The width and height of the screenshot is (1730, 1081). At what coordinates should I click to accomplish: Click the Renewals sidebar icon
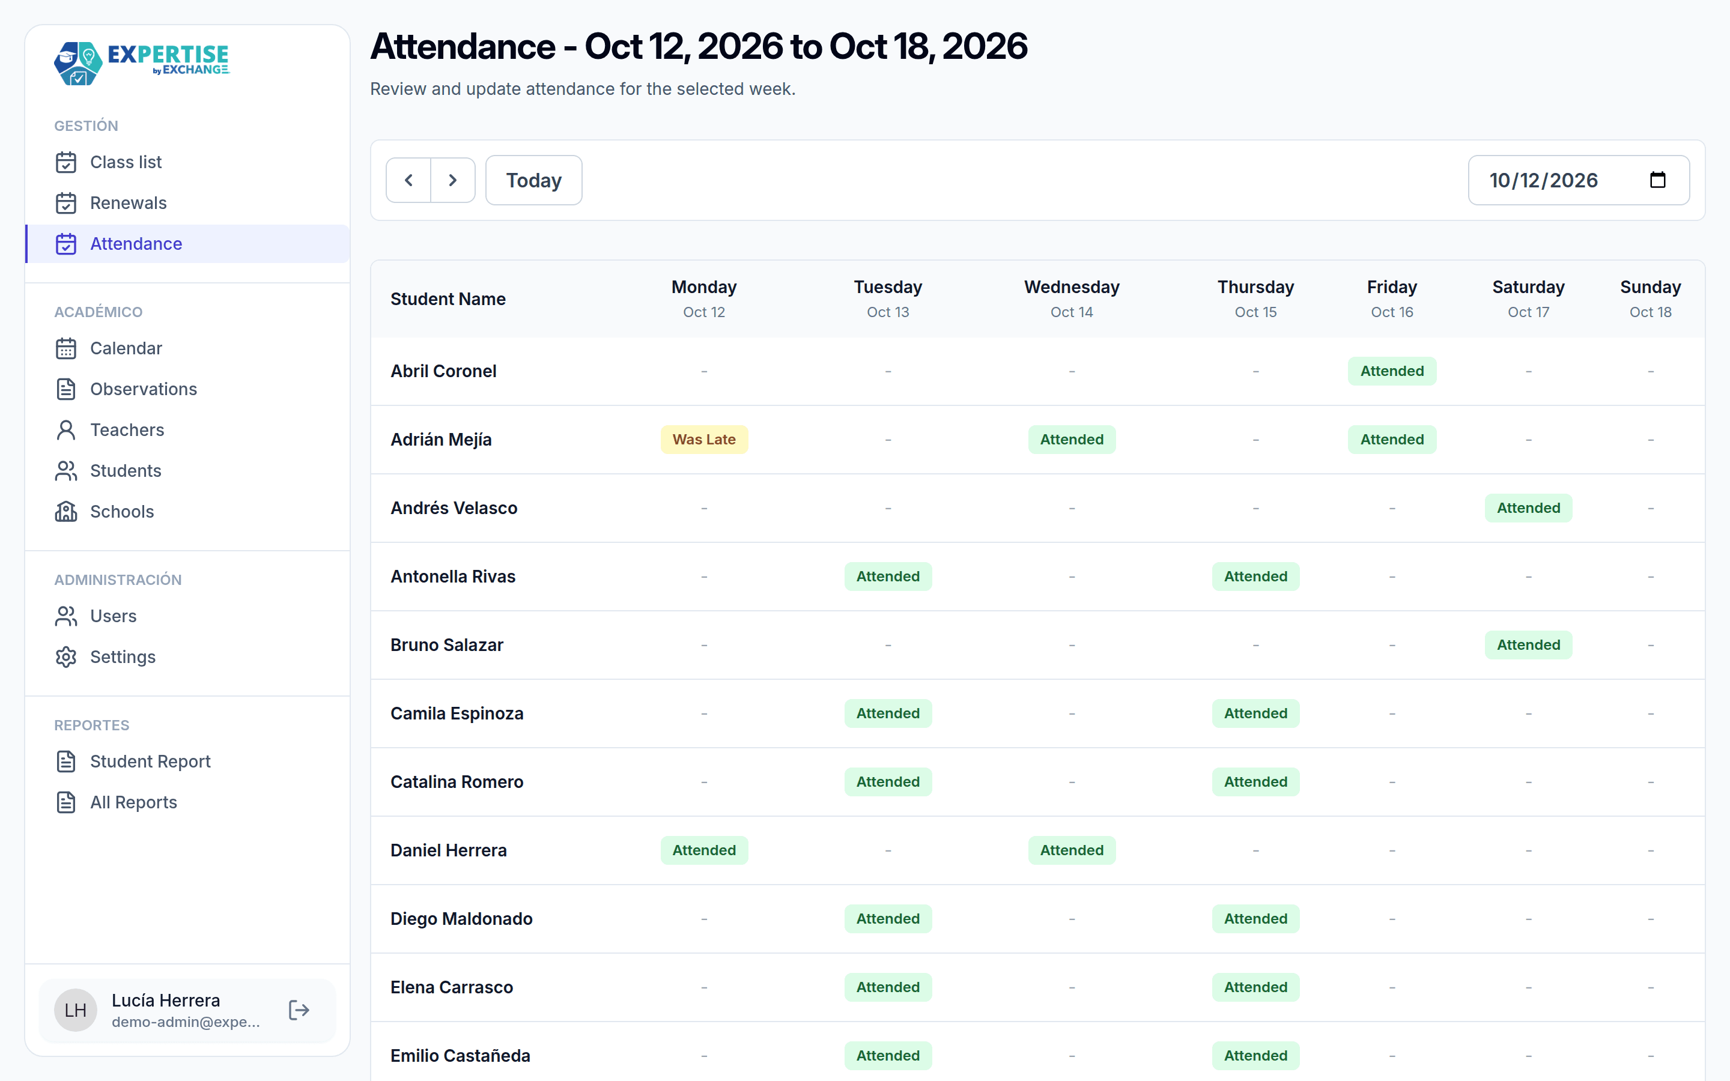[x=65, y=203]
